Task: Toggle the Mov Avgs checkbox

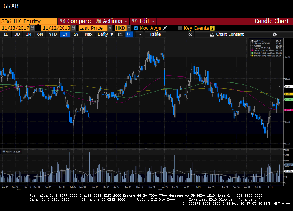Action: click(136, 28)
